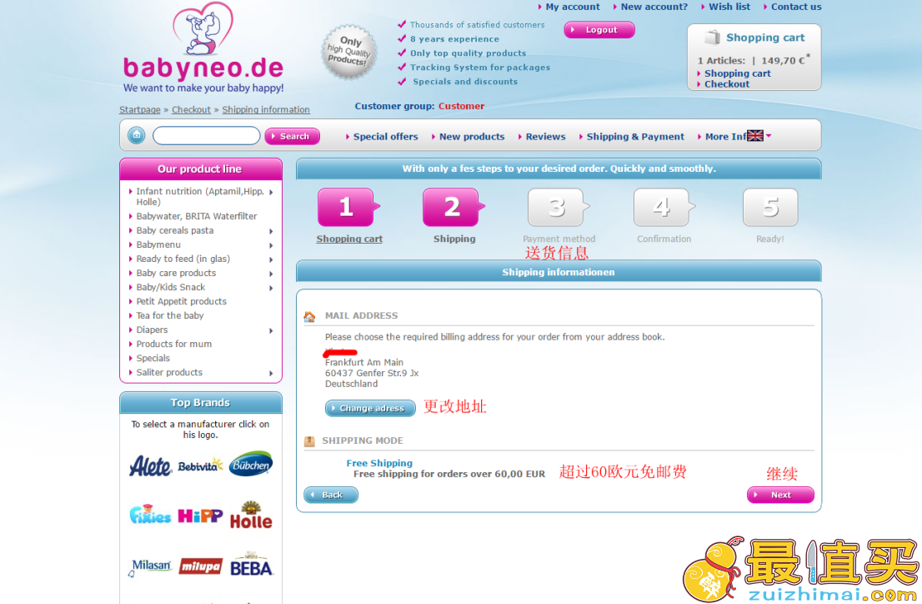
Task: Click the Milasan brand logo
Action: [x=151, y=567]
